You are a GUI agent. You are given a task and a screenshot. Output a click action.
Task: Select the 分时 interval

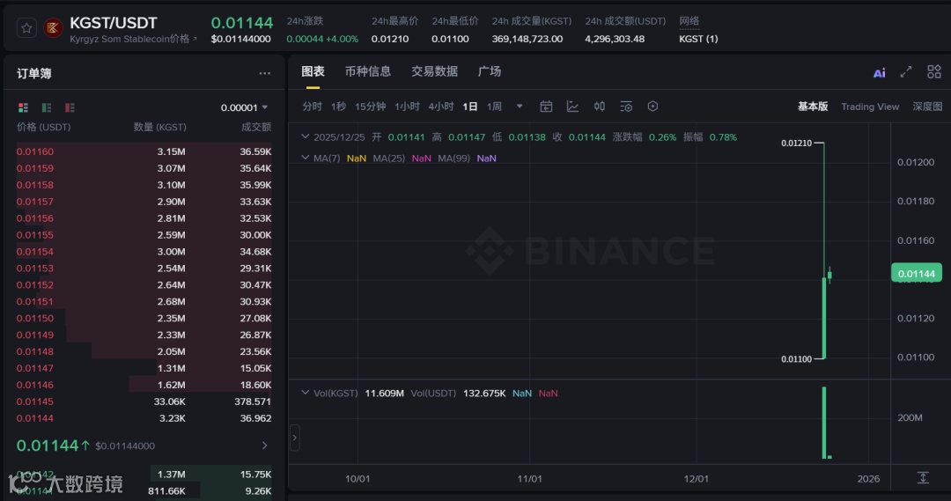tap(312, 107)
